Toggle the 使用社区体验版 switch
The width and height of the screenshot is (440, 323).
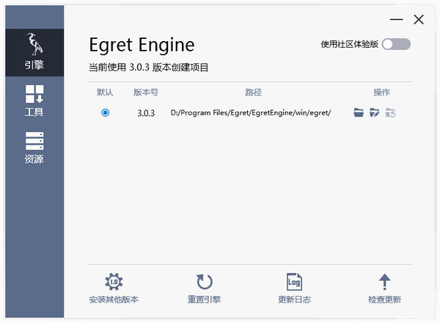point(396,44)
